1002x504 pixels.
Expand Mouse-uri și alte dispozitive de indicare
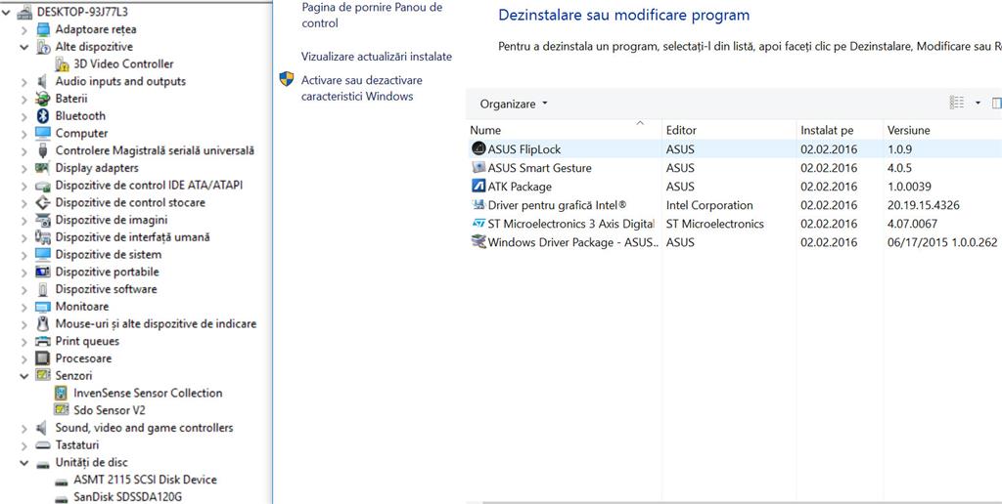[24, 323]
